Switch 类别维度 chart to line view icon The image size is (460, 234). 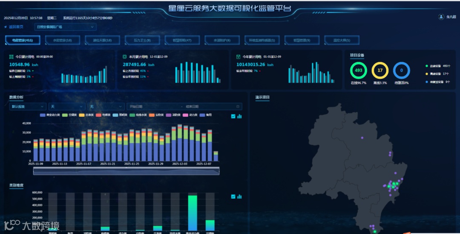(233, 196)
